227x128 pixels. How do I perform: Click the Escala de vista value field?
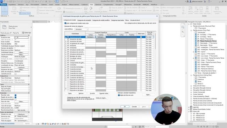click(21, 37)
